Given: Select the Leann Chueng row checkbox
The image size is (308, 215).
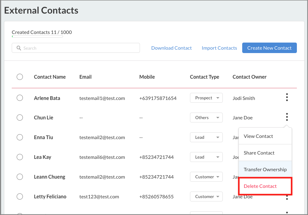Looking at the screenshot, I should 20,177.
